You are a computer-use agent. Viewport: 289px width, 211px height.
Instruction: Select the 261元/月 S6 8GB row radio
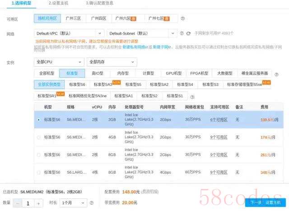38,155
